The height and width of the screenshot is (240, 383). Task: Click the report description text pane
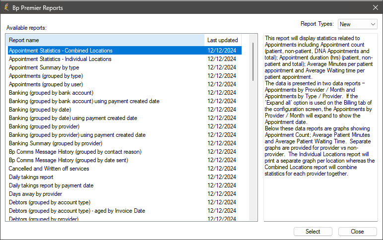(320, 127)
